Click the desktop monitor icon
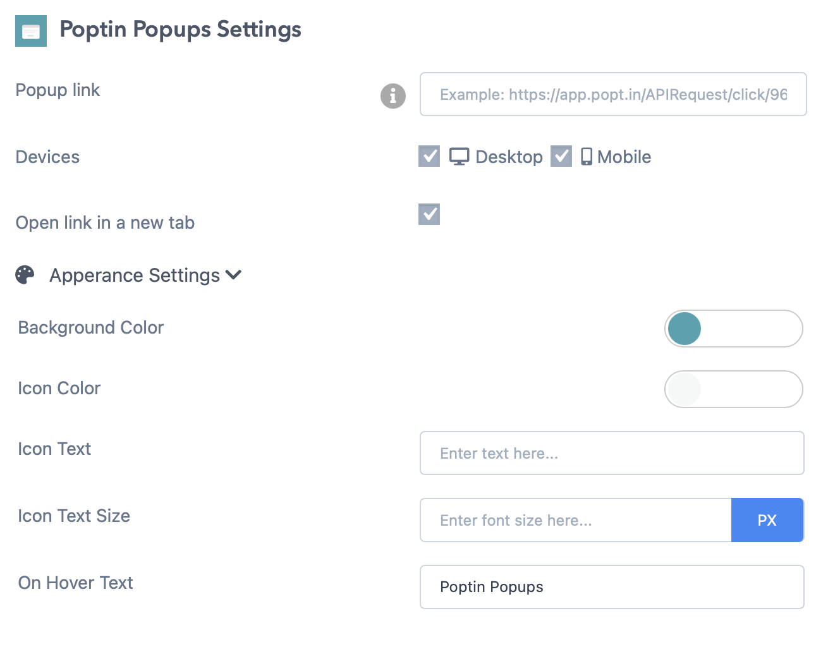 tap(460, 157)
